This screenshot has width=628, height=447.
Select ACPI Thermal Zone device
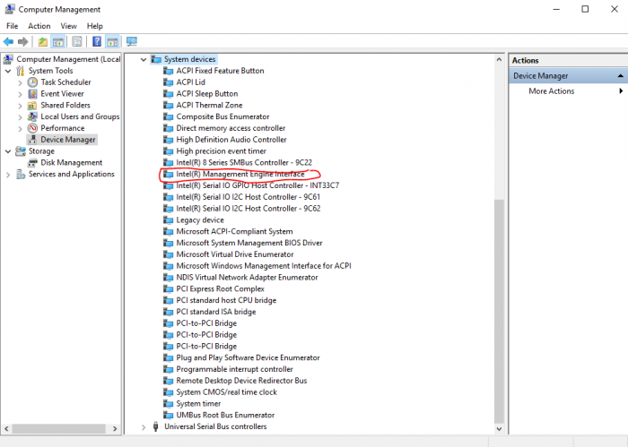[209, 106]
